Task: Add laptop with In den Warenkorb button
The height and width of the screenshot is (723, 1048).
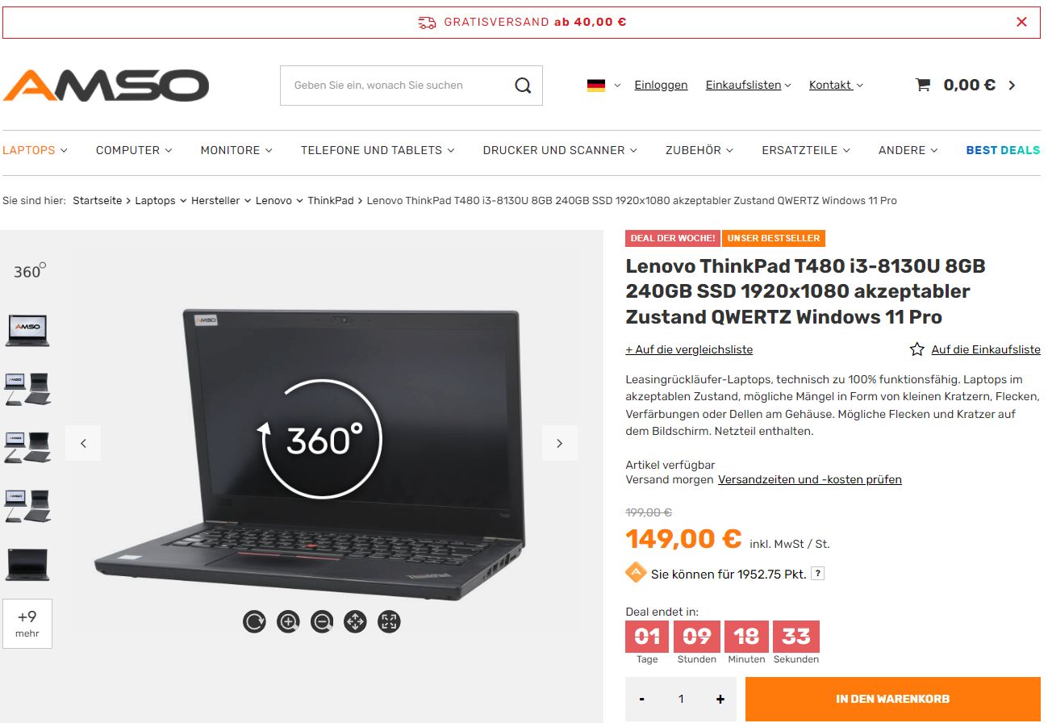Action: tap(892, 699)
